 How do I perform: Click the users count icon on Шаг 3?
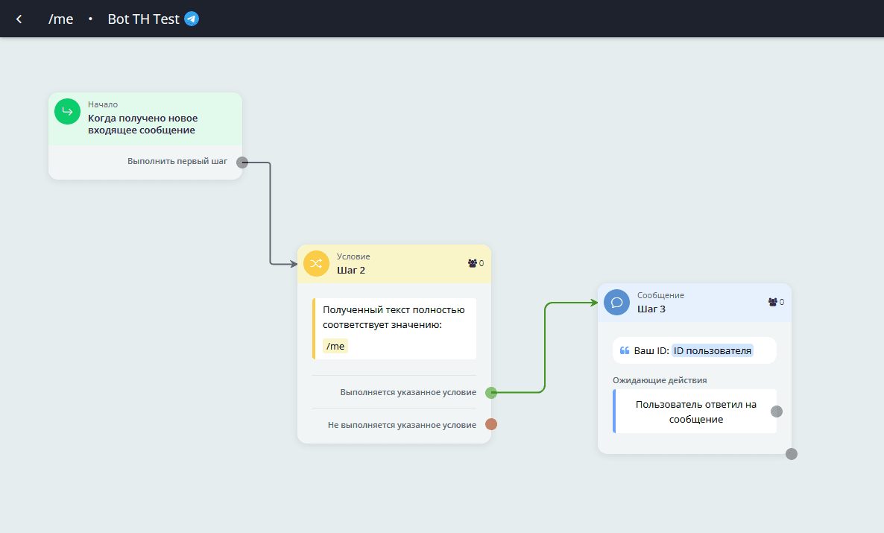pyautogui.click(x=772, y=302)
